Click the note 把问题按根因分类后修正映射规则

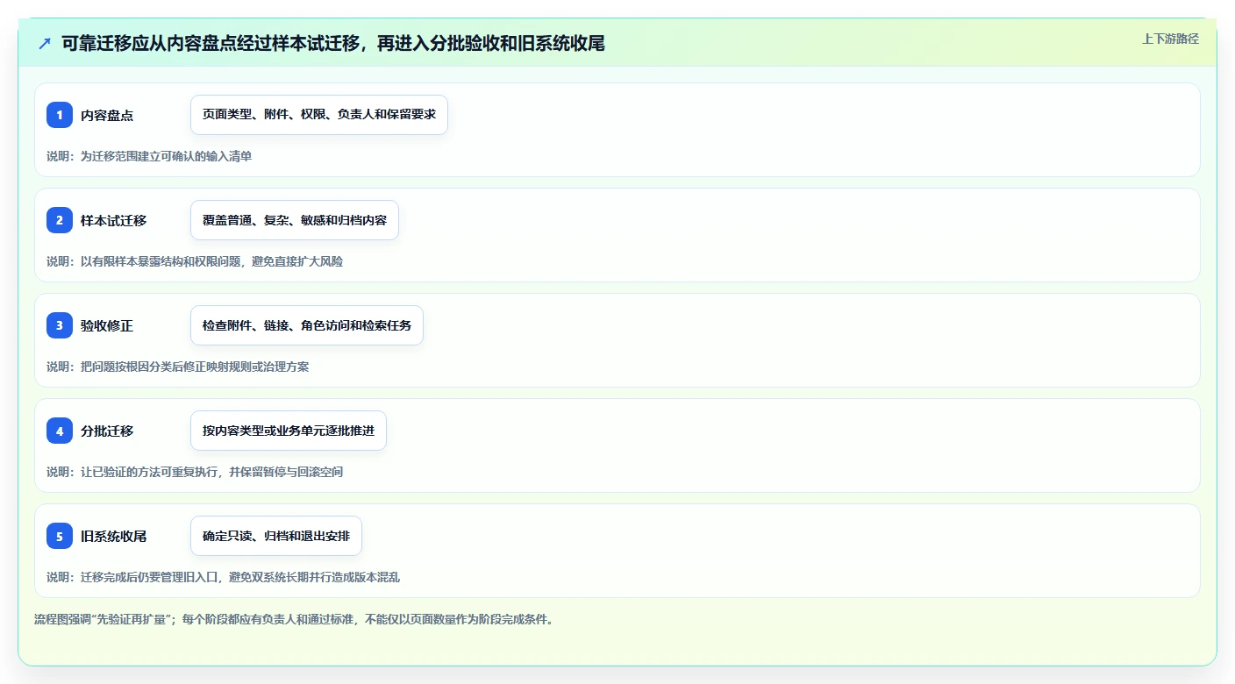tap(178, 367)
